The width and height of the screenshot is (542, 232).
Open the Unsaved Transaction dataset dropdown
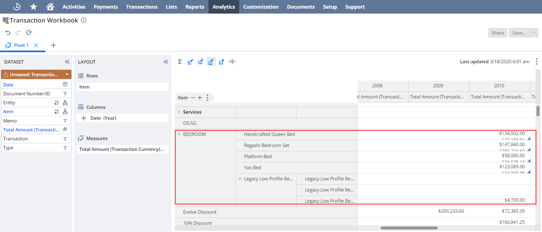coord(67,74)
